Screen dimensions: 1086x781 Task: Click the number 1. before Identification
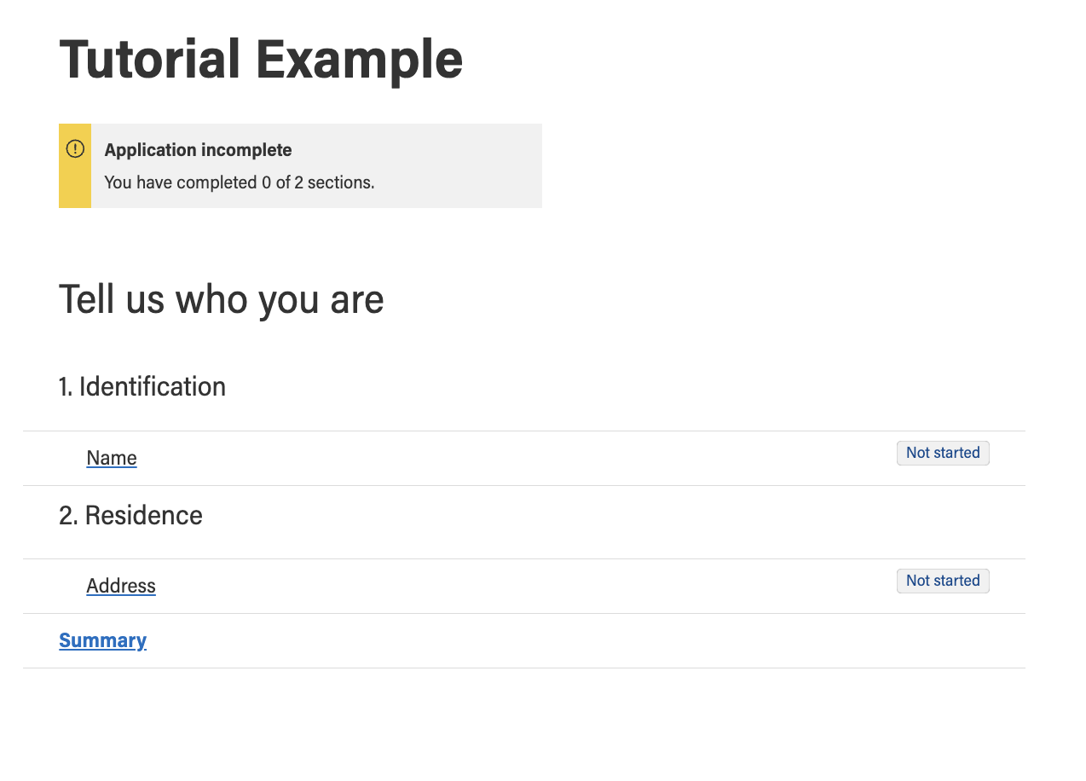click(66, 386)
